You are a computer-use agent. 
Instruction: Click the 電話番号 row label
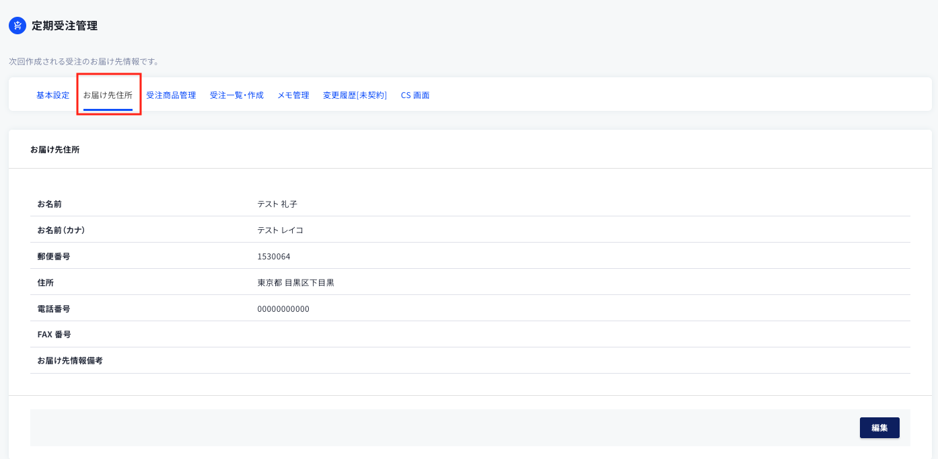(x=54, y=308)
